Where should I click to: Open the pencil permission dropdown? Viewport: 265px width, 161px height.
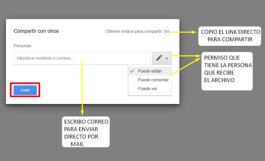[162, 58]
